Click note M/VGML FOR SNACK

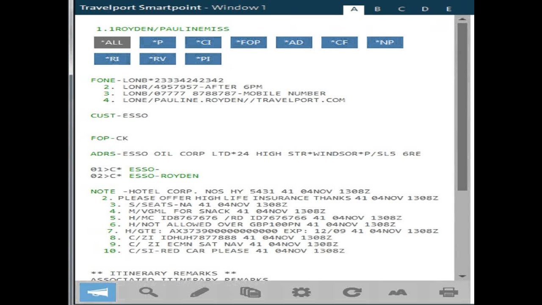pyautogui.click(x=218, y=211)
